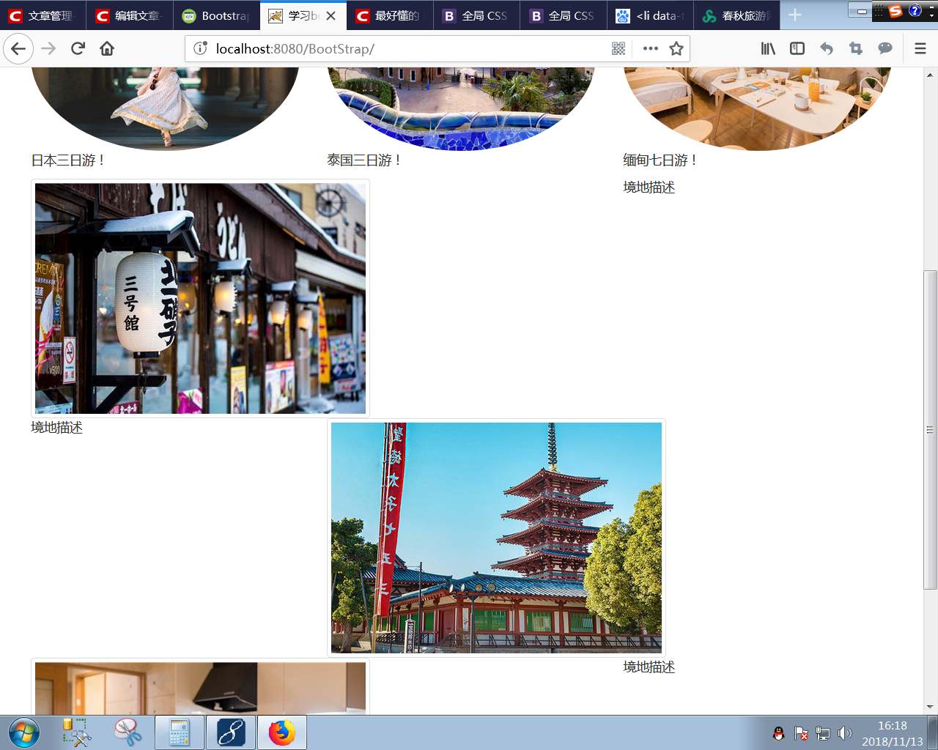Open QQ penguin tray icon
Viewport: 938px width, 750px height.
[x=779, y=733]
